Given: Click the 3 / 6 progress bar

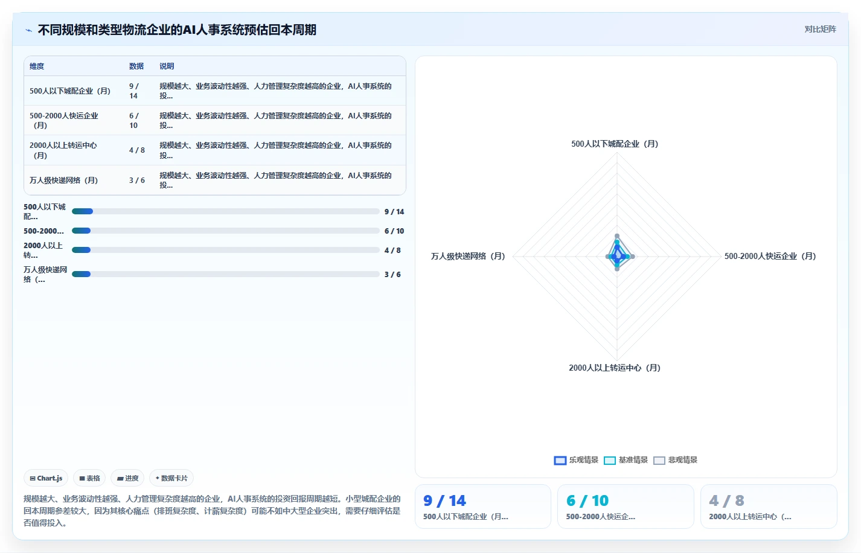Looking at the screenshot, I should coord(226,274).
